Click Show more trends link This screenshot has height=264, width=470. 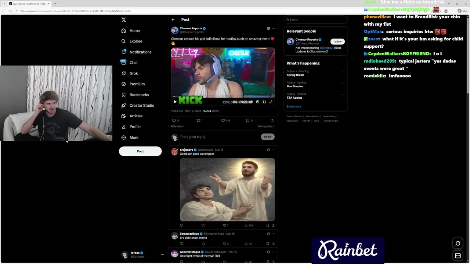click(x=294, y=107)
